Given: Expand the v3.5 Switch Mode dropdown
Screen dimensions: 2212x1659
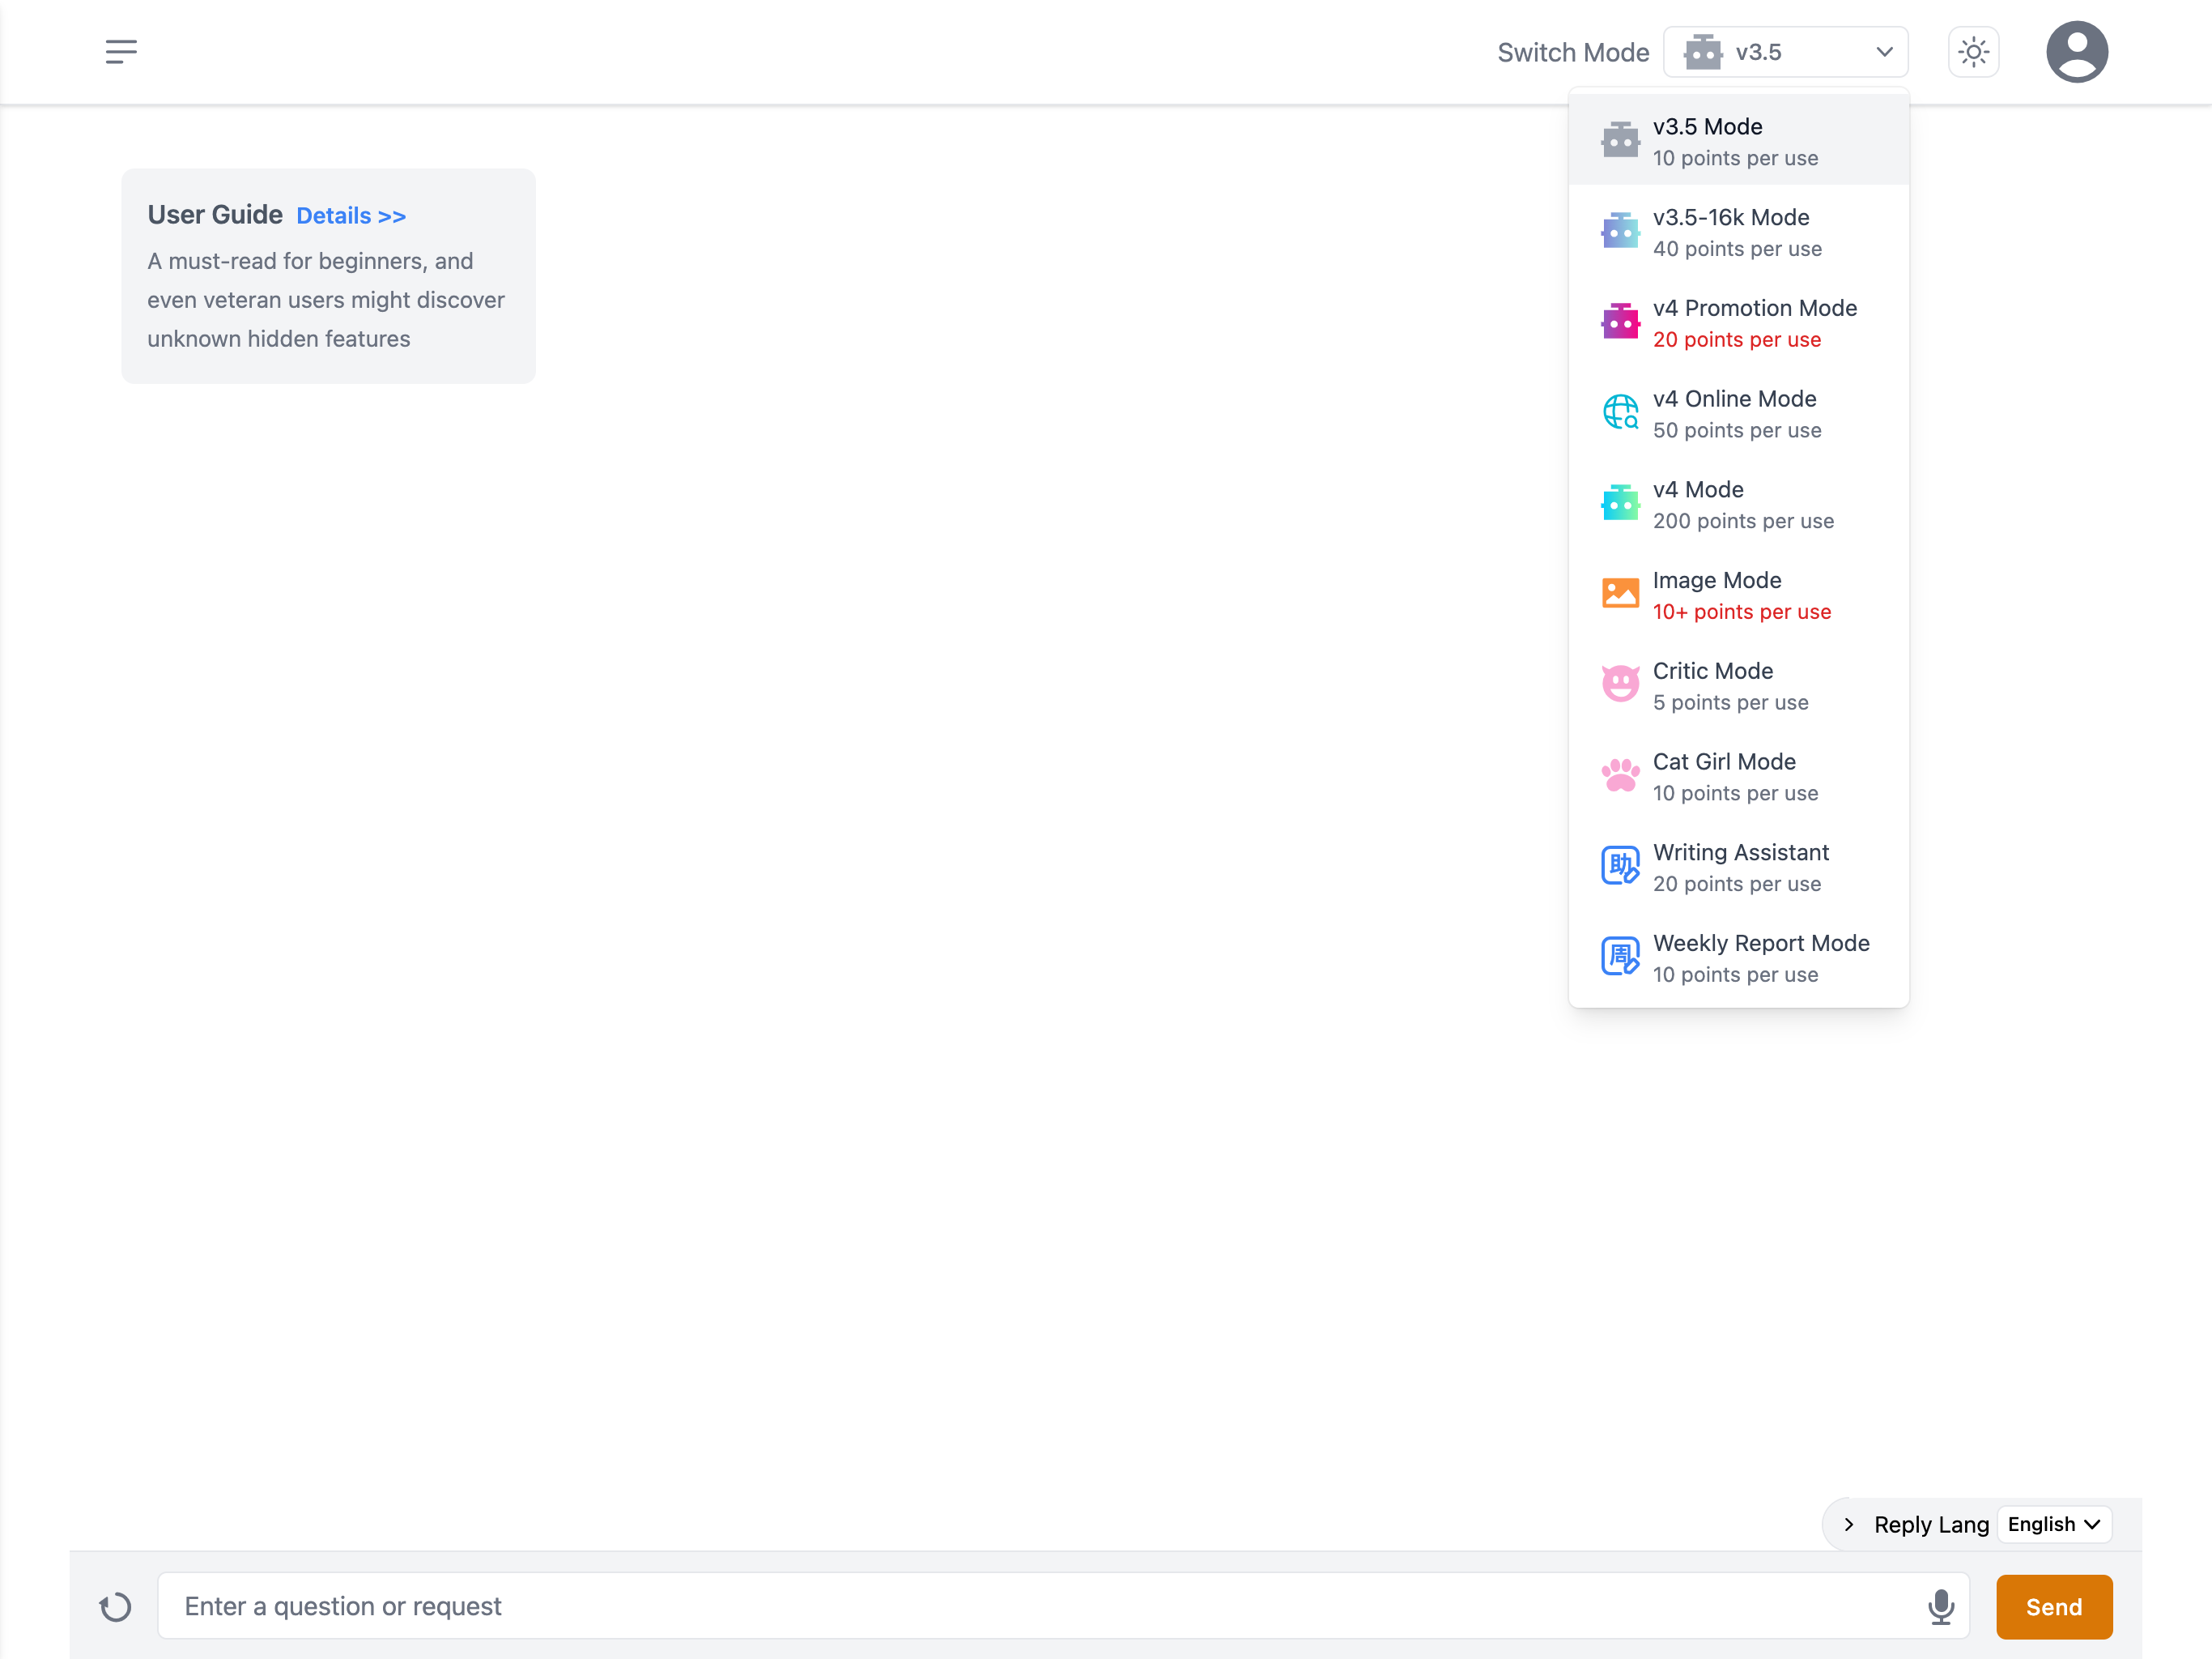Looking at the screenshot, I should point(1785,52).
